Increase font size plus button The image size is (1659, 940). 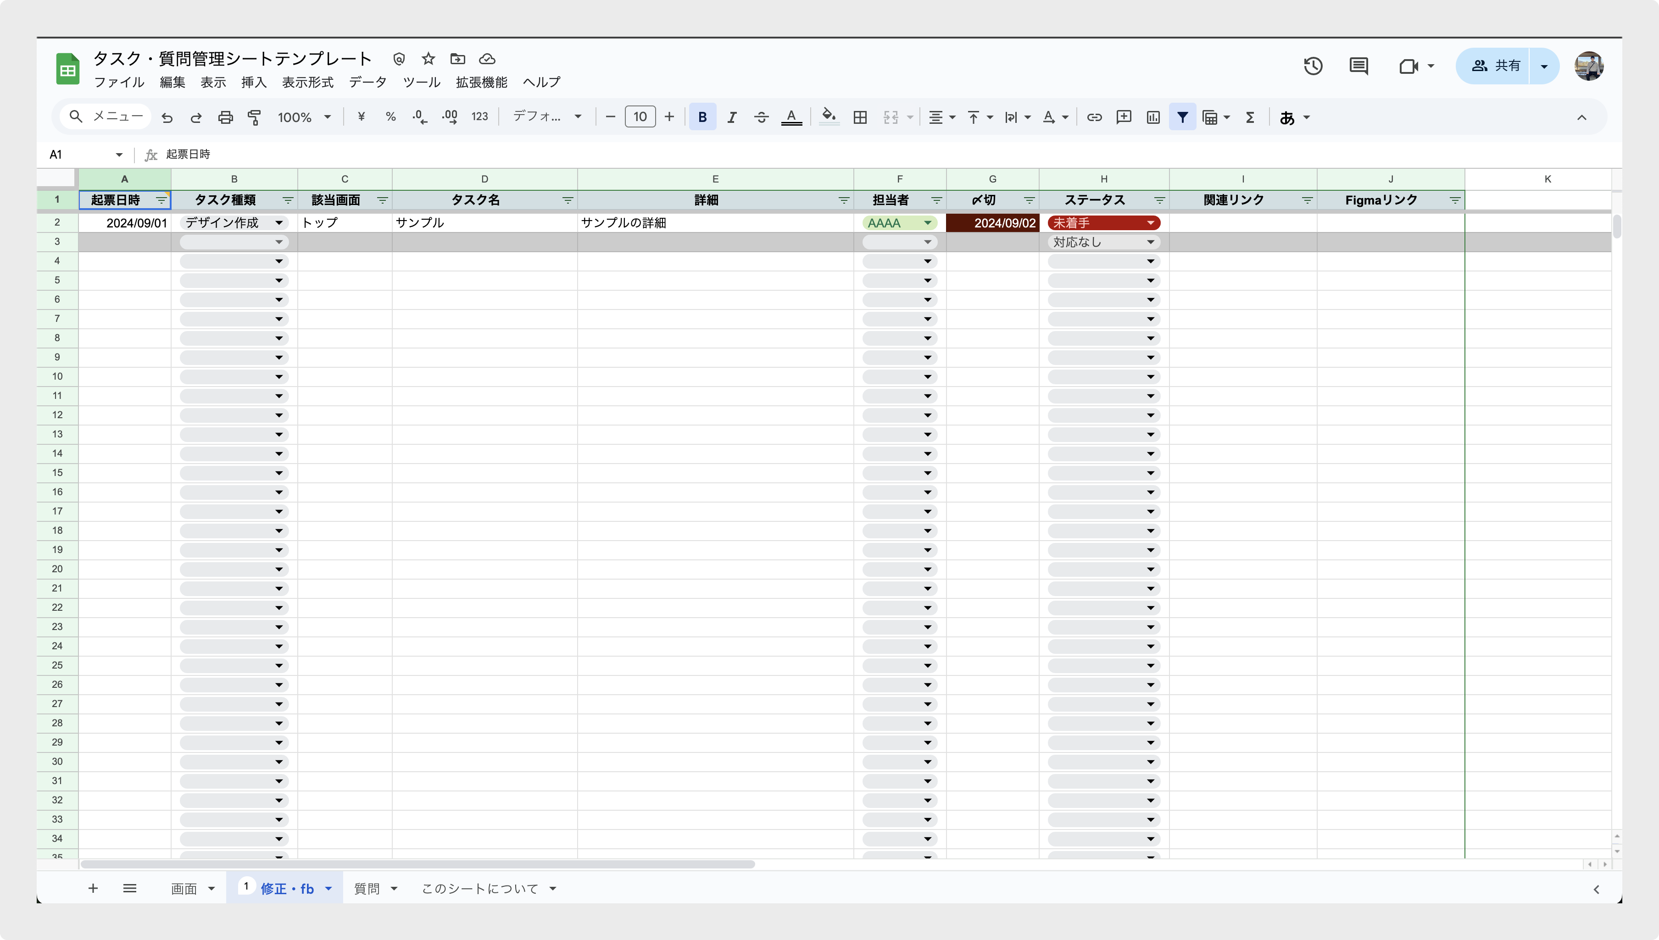pyautogui.click(x=670, y=117)
